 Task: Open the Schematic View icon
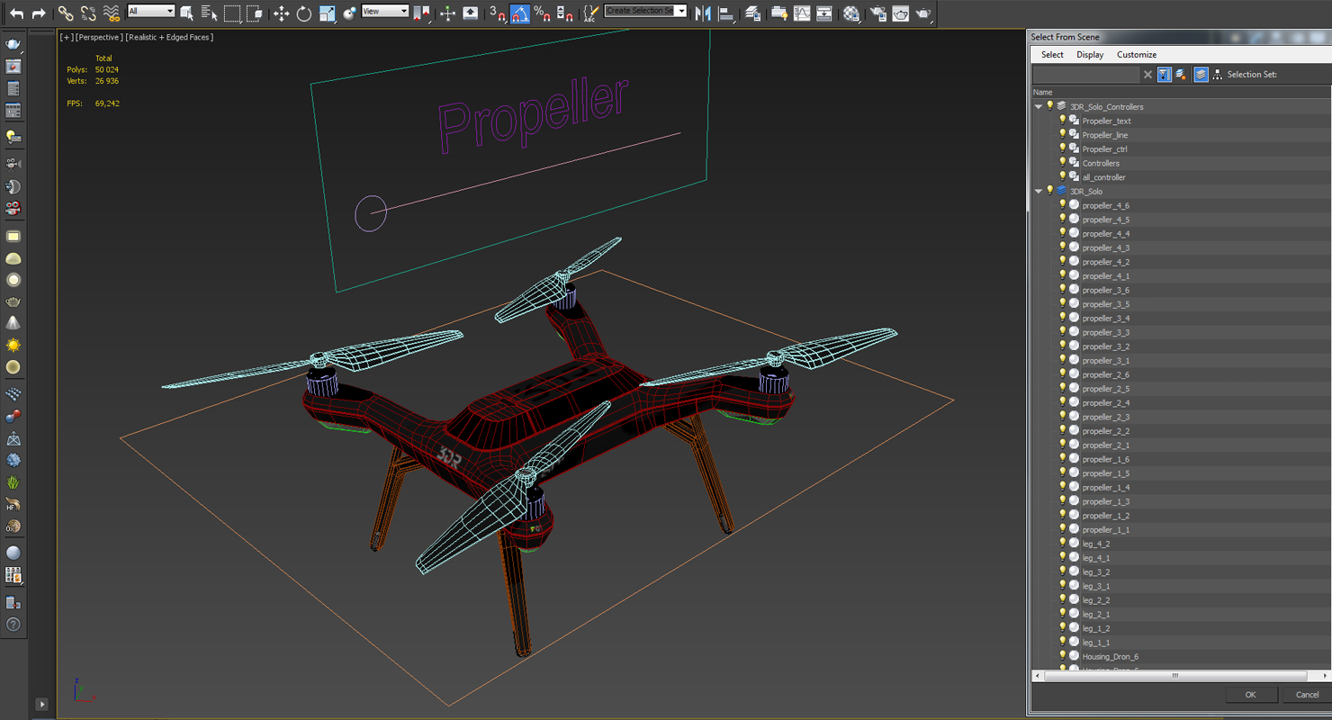[x=823, y=13]
